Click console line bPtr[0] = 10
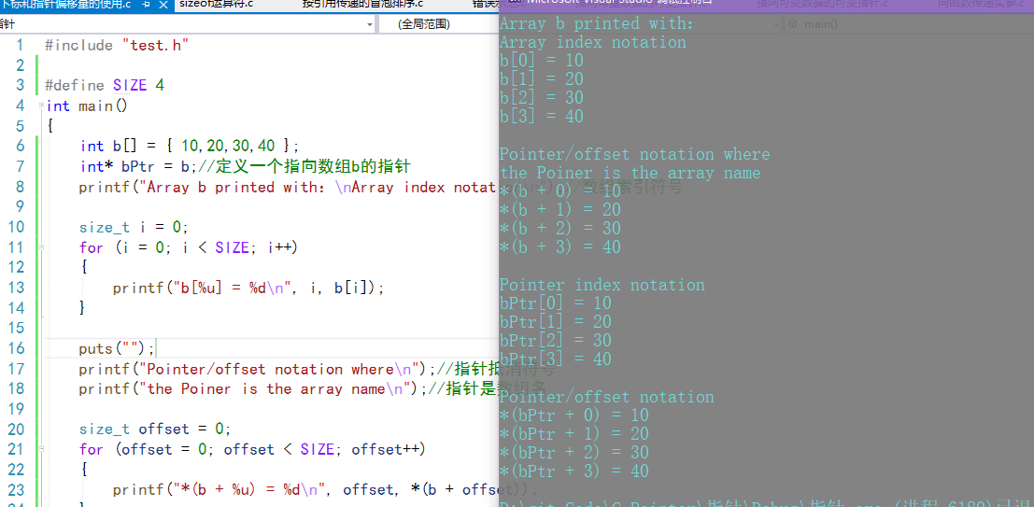The height and width of the screenshot is (507, 1034). [555, 303]
